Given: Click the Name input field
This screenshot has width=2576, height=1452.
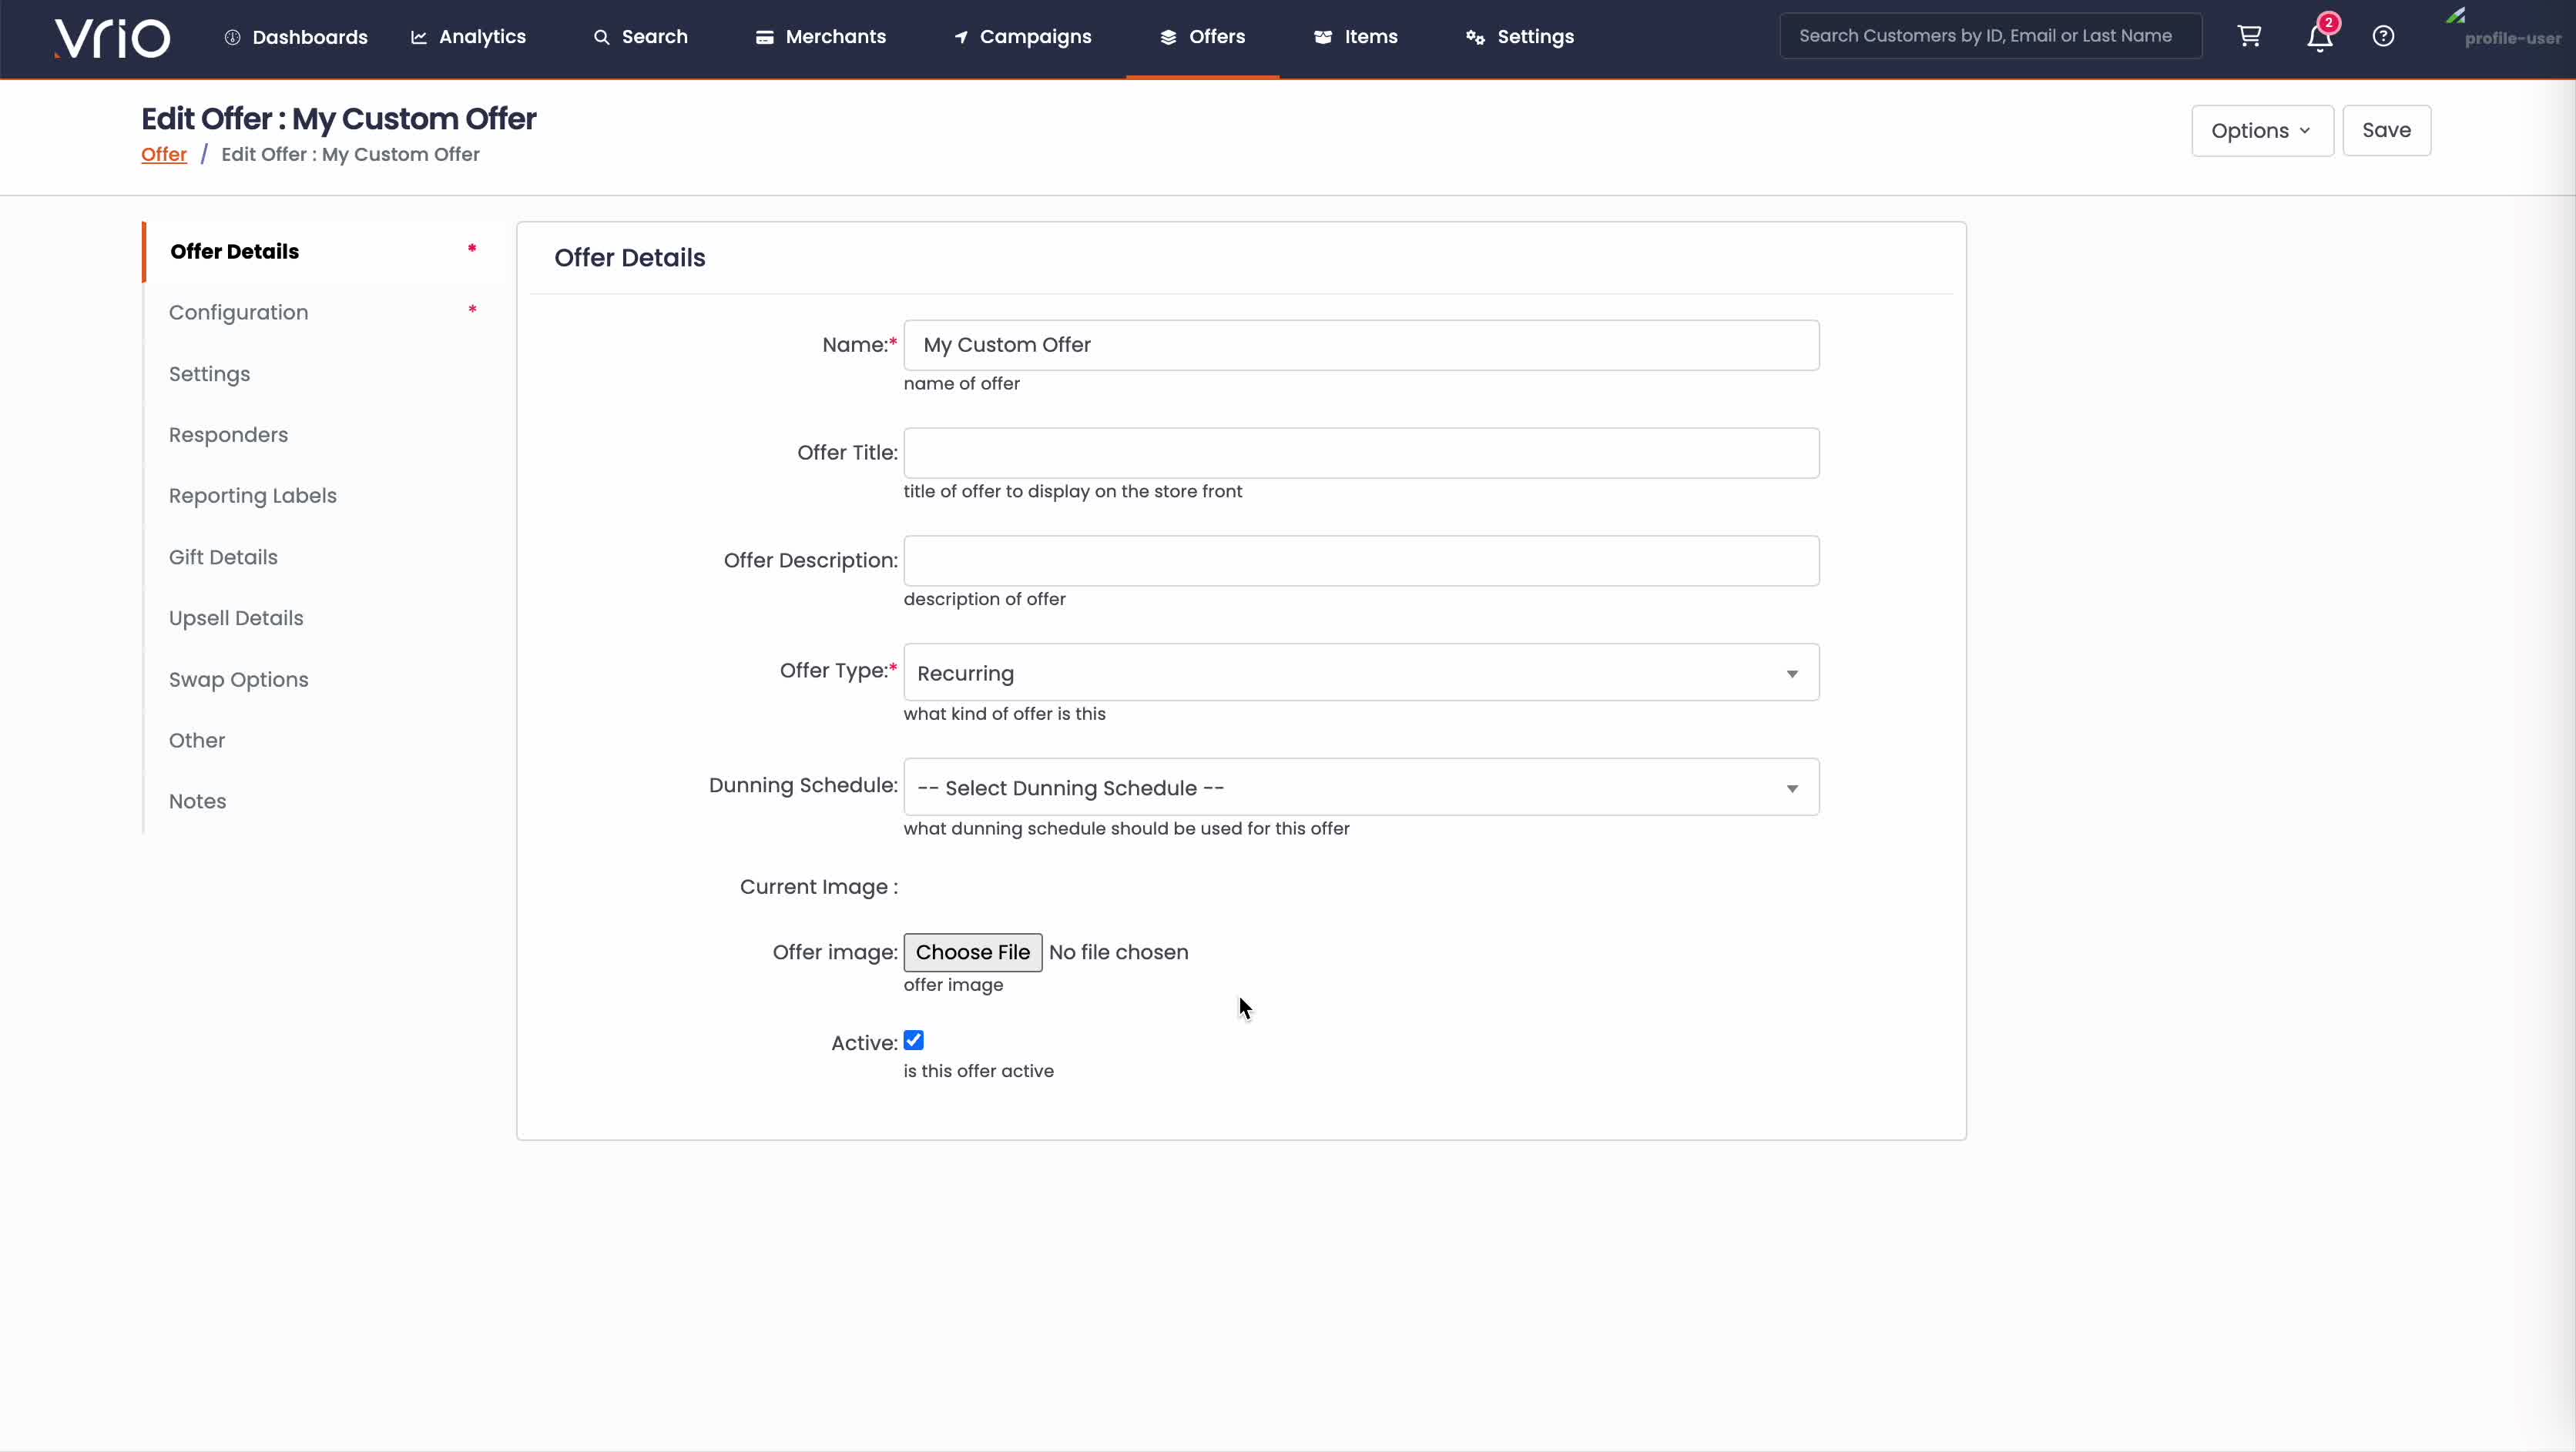Looking at the screenshot, I should click(x=1361, y=346).
